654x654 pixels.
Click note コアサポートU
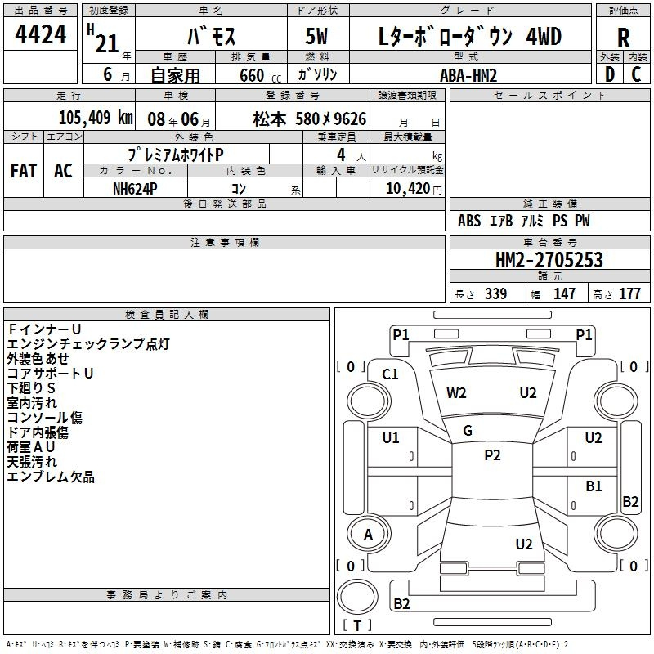point(50,374)
